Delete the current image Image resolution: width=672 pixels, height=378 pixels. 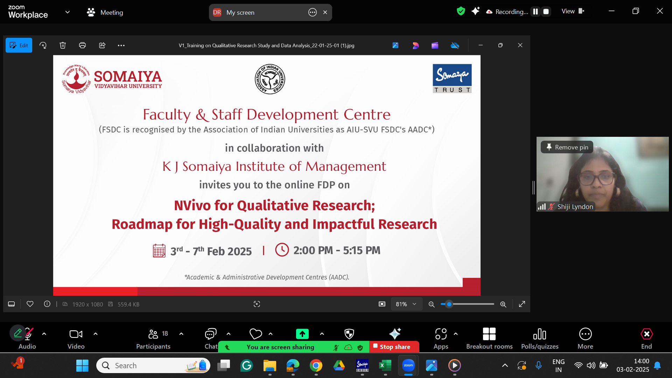[x=63, y=45]
